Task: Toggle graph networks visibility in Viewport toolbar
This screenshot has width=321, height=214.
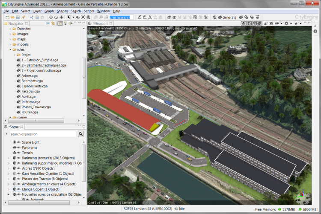Action: [x=249, y=23]
